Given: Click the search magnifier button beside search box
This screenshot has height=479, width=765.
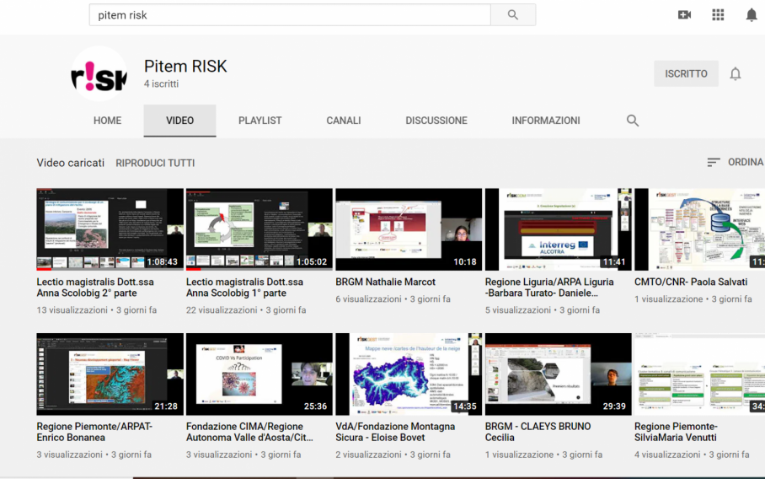Looking at the screenshot, I should 513,14.
